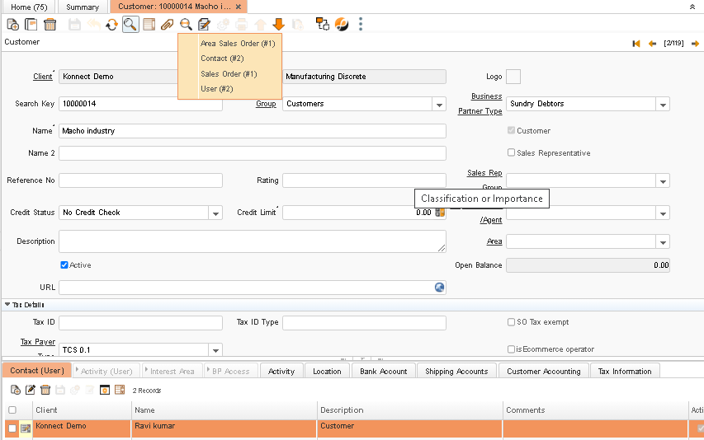
Task: Open the Activity detail tab
Action: click(x=281, y=371)
